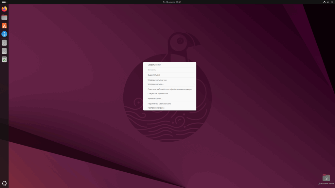Viewport: 335px width, 188px height.
Task: Click Изменить фон… in the context menu
Action: (x=170, y=99)
